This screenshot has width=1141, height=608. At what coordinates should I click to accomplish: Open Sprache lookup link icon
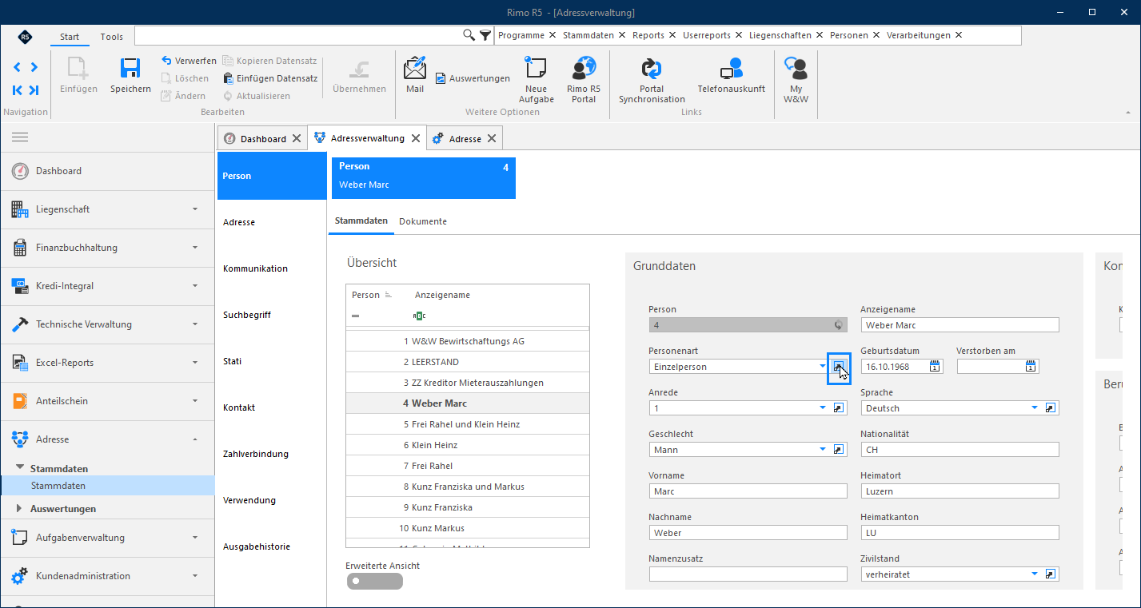pyautogui.click(x=1051, y=408)
